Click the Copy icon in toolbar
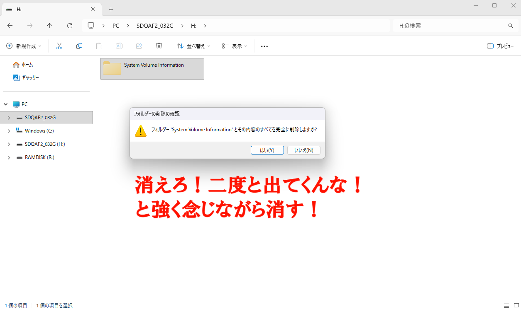This screenshot has height=309, width=521. point(79,46)
